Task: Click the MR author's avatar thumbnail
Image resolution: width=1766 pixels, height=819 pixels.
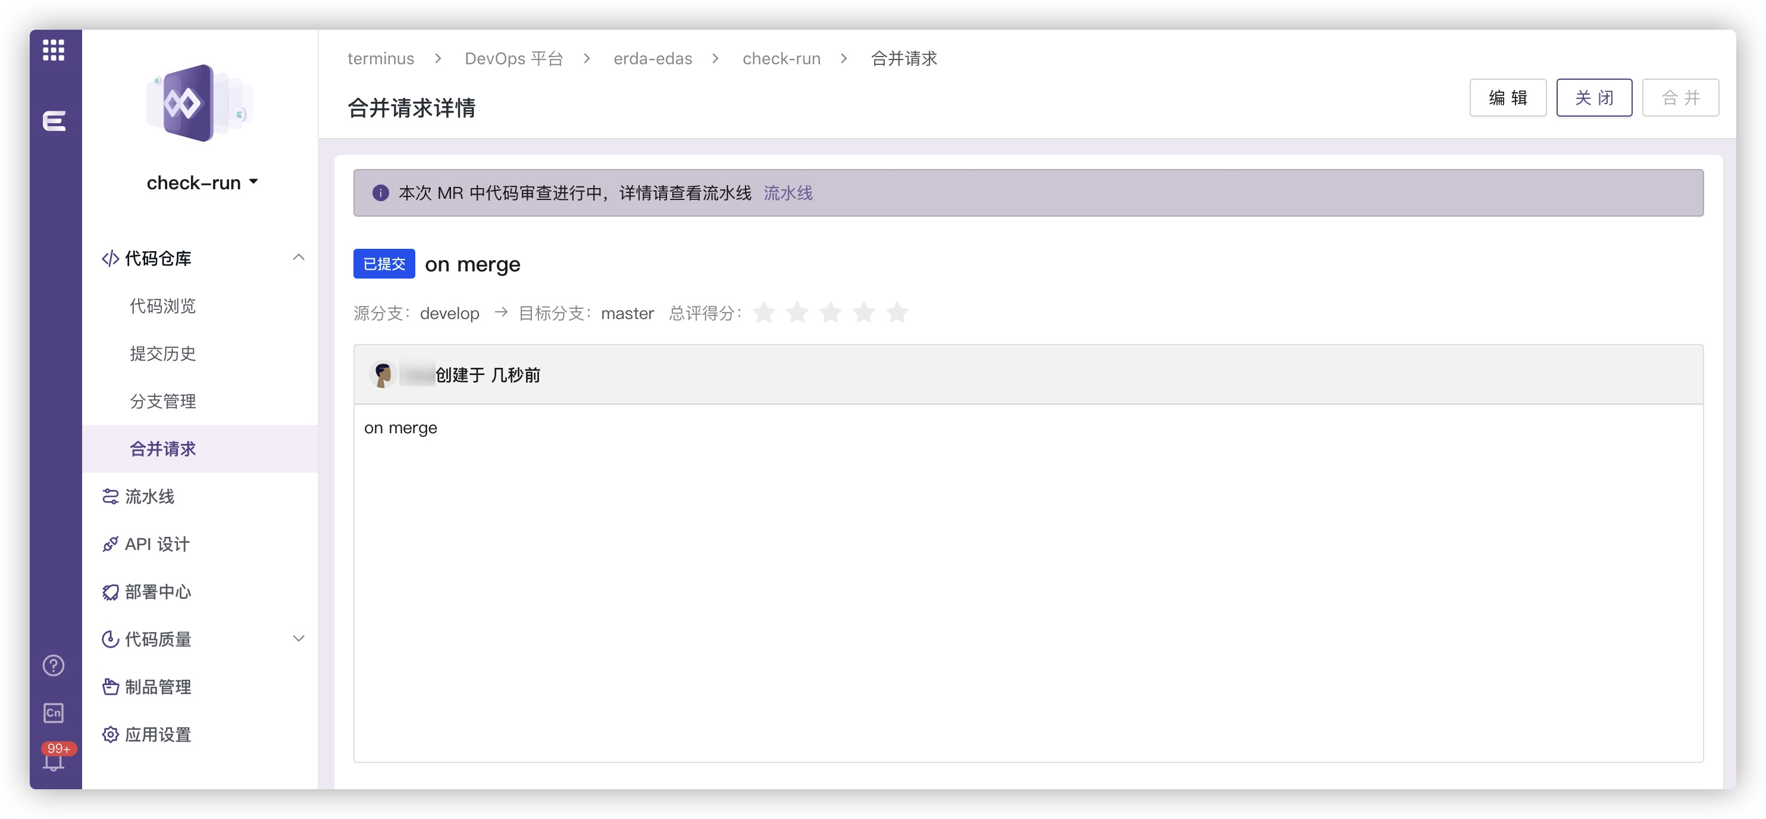Action: coord(383,374)
